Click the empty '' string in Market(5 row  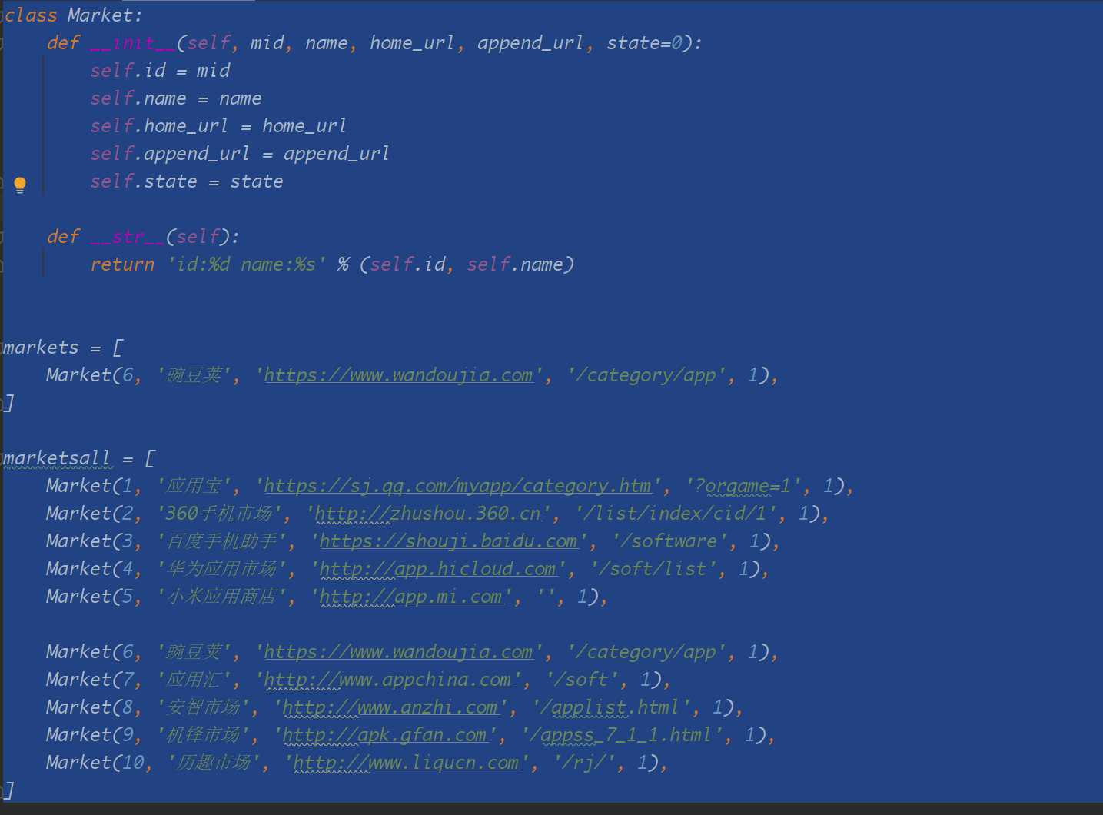(545, 597)
